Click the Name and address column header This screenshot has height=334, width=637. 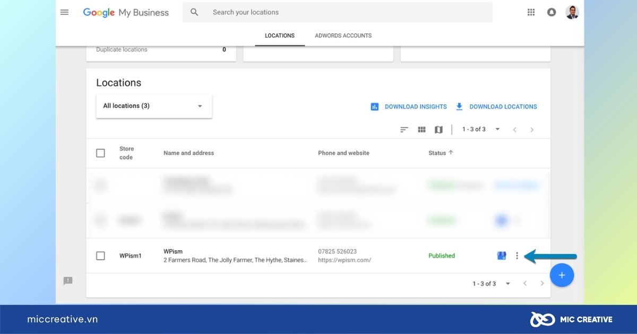click(189, 153)
